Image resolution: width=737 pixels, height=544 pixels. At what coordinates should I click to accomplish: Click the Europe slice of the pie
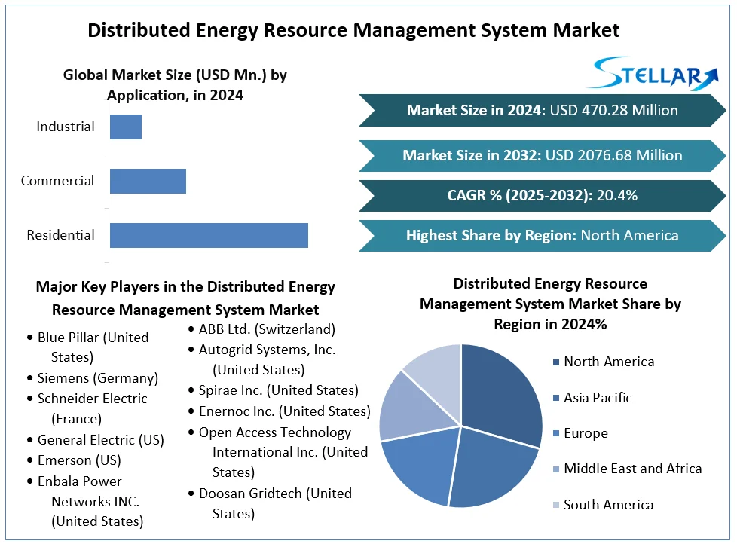click(418, 467)
